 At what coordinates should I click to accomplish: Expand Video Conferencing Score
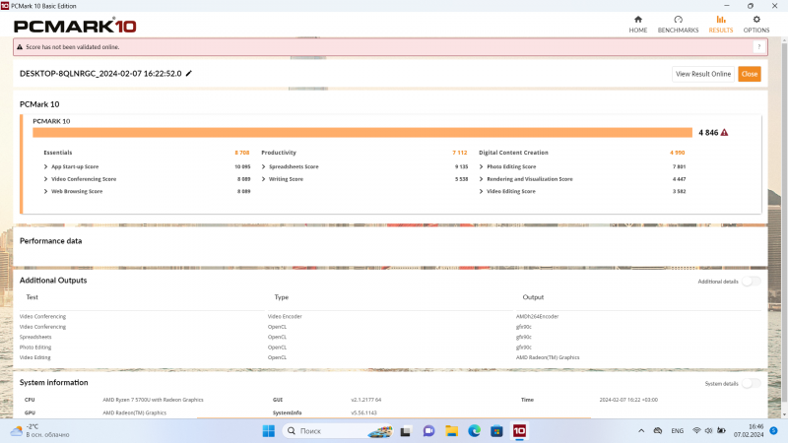[x=45, y=179]
